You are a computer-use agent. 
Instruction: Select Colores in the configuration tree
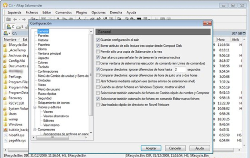(43, 63)
